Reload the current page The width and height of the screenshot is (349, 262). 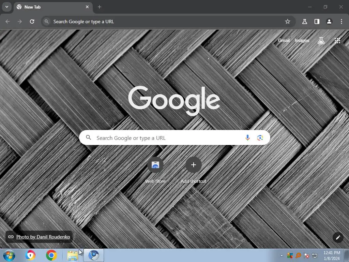tap(32, 21)
